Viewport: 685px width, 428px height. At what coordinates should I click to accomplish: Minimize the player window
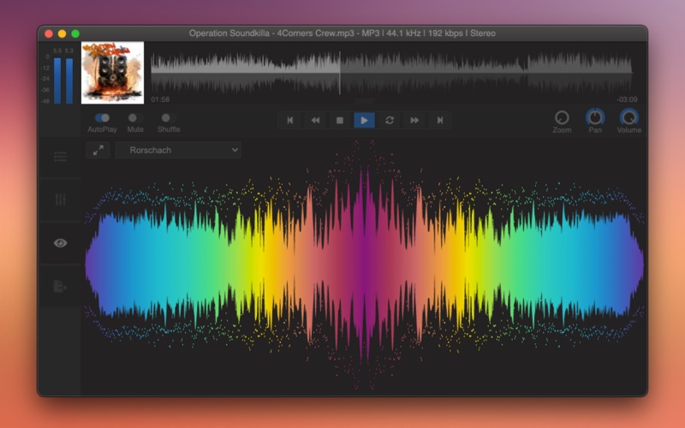tap(62, 33)
